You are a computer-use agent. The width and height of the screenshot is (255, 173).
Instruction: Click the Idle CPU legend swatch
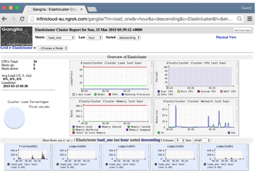(159, 94)
